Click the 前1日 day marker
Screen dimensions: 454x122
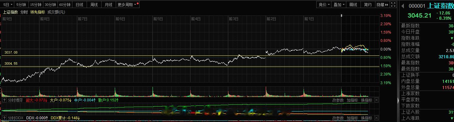(x=309, y=19)
